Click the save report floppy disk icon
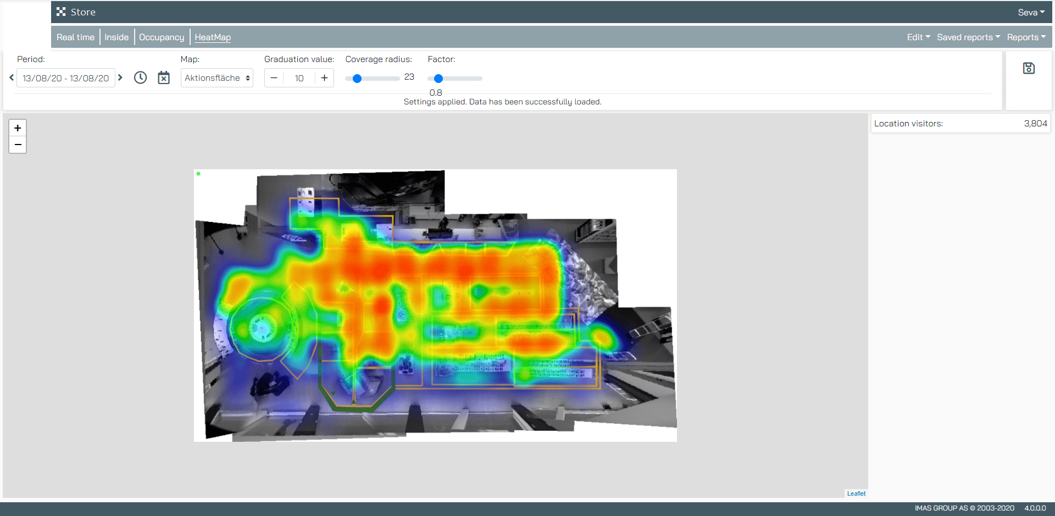1055x516 pixels. click(1029, 68)
